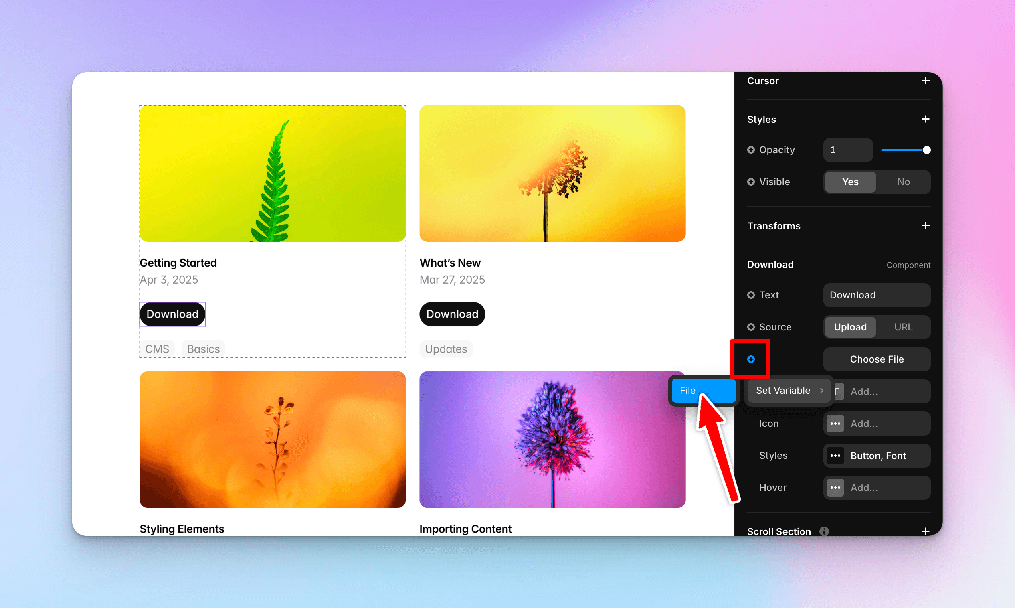Expand Transforms section with plus button
This screenshot has height=608, width=1015.
coord(925,226)
